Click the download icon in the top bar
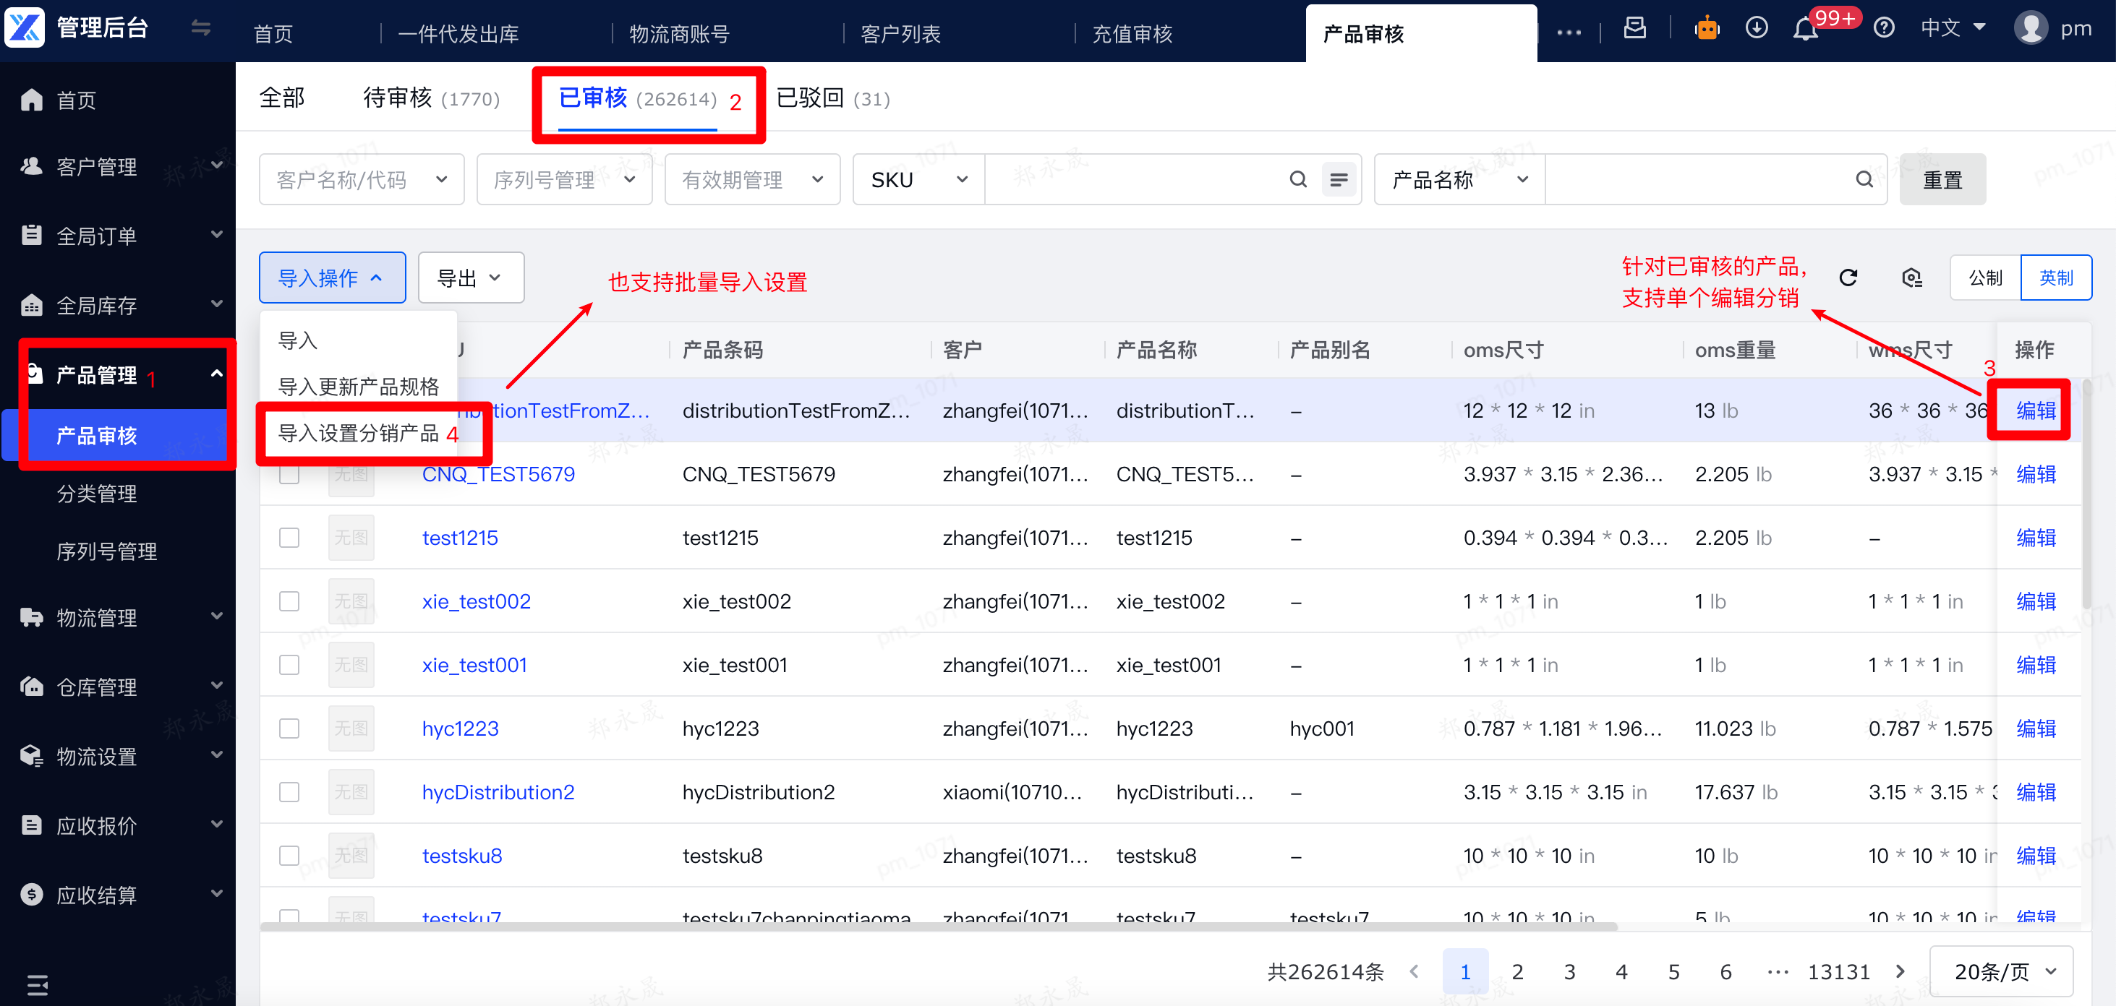Screen dimensions: 2116x1006 pos(1756,28)
